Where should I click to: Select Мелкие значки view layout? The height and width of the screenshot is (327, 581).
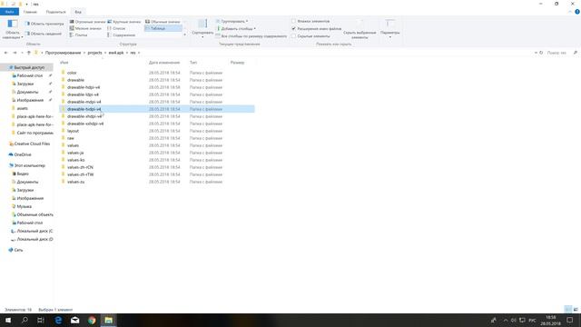coord(85,28)
